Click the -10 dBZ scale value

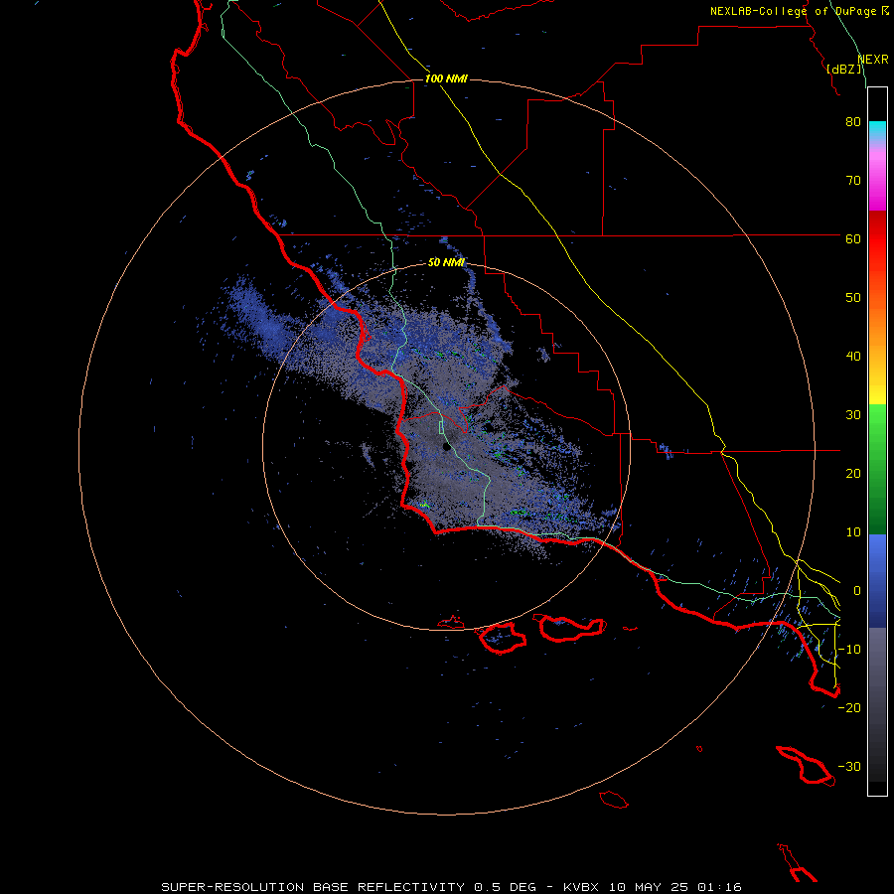(x=849, y=650)
